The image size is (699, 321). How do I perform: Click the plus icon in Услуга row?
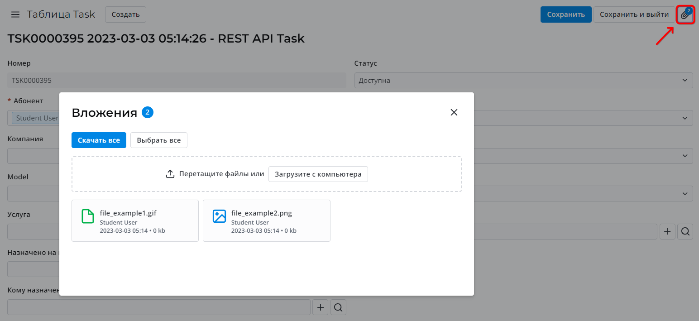point(667,231)
